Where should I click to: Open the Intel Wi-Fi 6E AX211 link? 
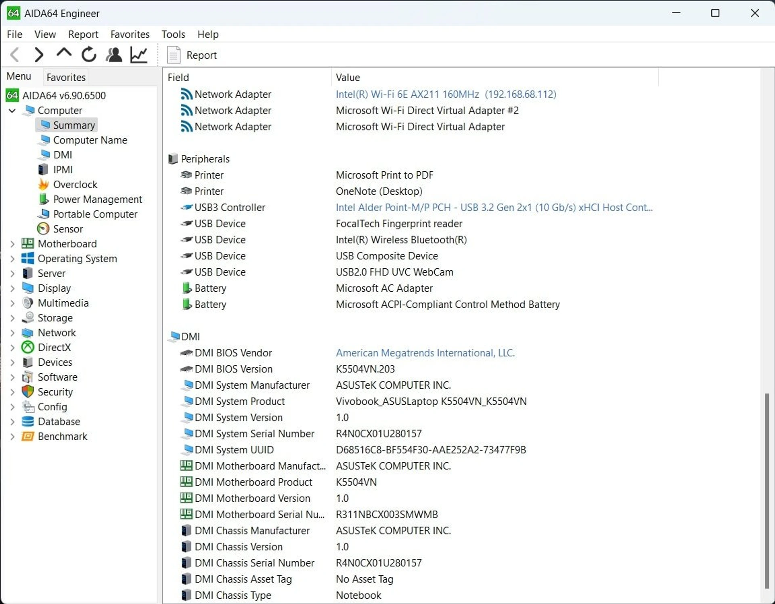coord(446,94)
